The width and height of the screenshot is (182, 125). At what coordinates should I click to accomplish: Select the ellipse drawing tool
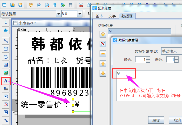pos(6,57)
